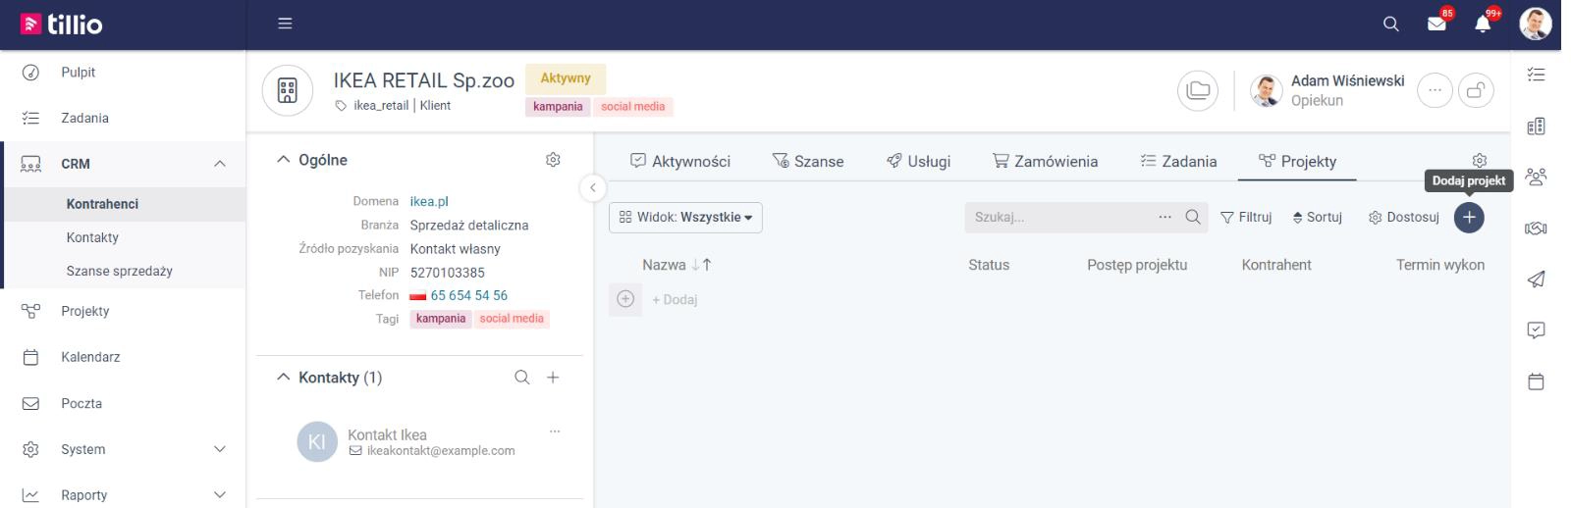Click the Dodaj projekt plus button
1571x508 pixels.
pyautogui.click(x=1469, y=218)
